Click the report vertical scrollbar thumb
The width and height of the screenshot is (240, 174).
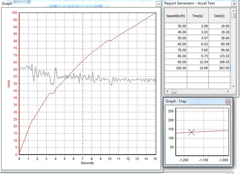pos(233,16)
